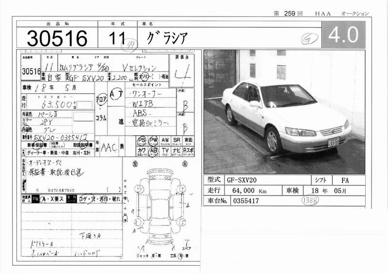Click the コラム shift option

[101, 118]
